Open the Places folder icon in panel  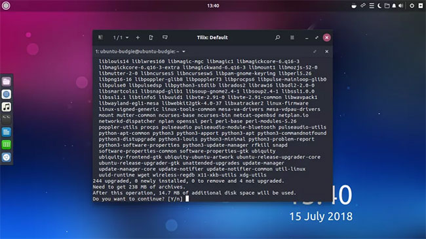pyautogui.click(x=387, y=6)
